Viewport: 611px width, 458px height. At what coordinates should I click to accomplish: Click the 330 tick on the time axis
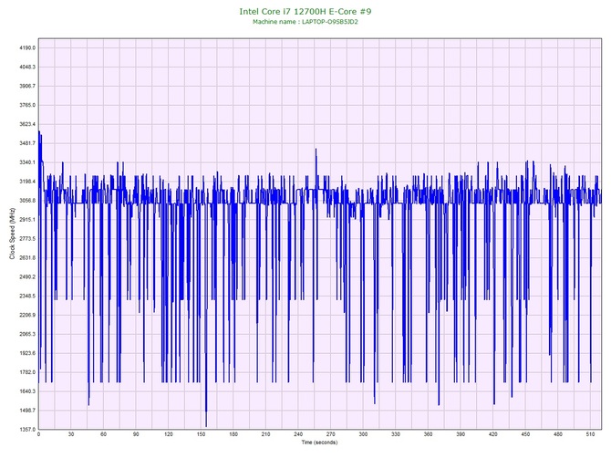396,434
